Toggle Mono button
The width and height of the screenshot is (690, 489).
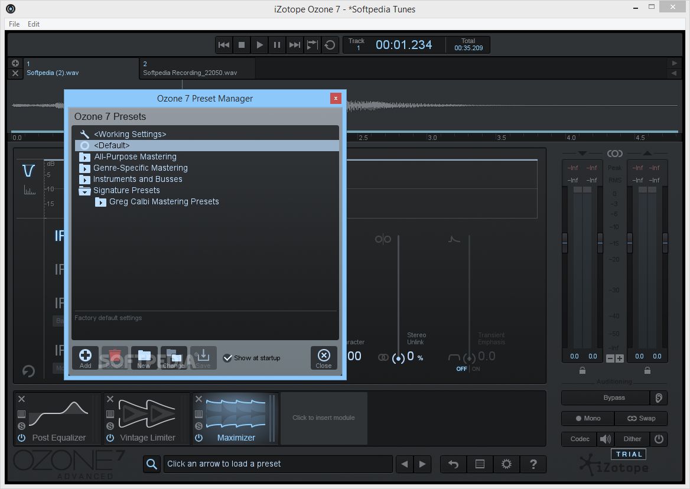(x=588, y=418)
